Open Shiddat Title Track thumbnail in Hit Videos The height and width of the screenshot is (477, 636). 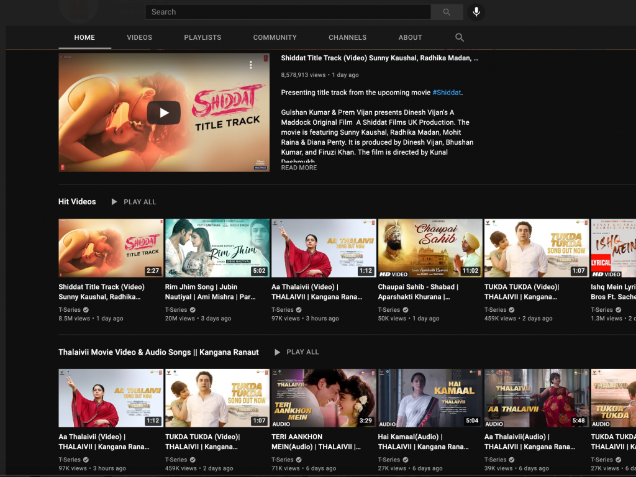click(x=111, y=248)
